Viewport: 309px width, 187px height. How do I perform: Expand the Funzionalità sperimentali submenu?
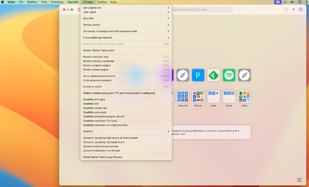click(x=126, y=38)
